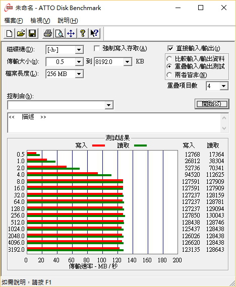Maximize the ATTO Disk Benchmark window

pyautogui.click(x=201, y=8)
